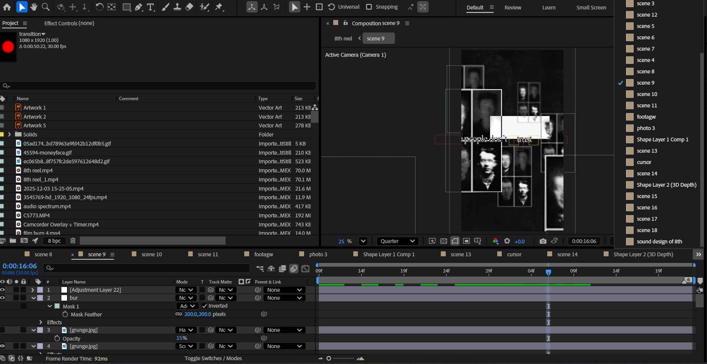
Task: Toggle the transparency grid in the viewer
Action: click(443, 241)
